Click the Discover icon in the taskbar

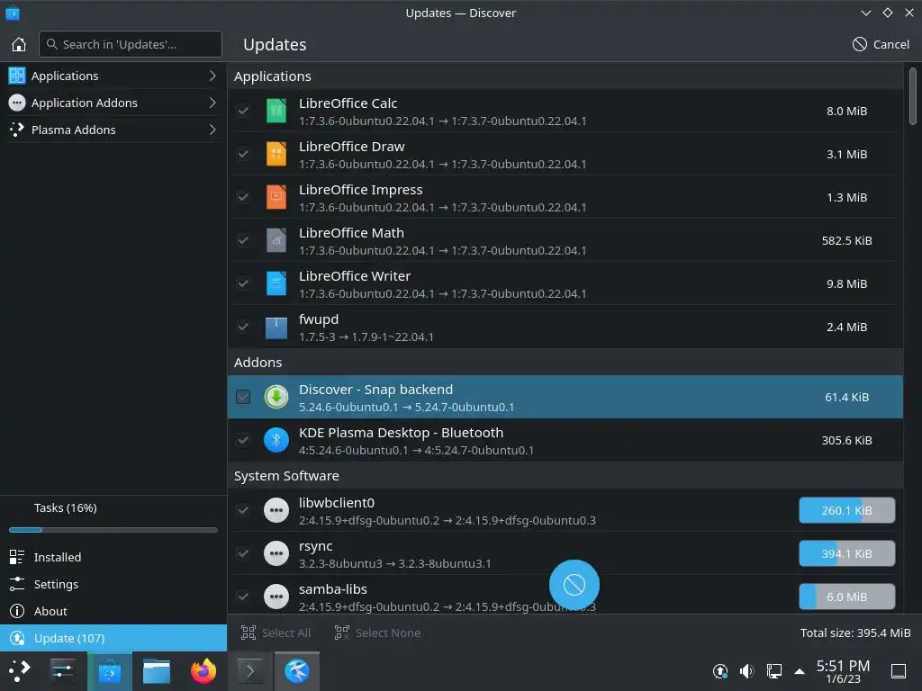pyautogui.click(x=109, y=670)
